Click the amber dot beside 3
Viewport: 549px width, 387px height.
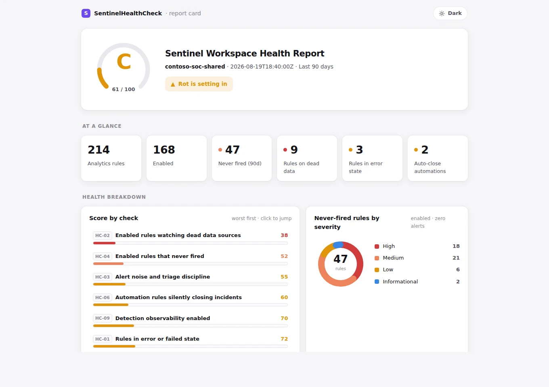point(351,150)
